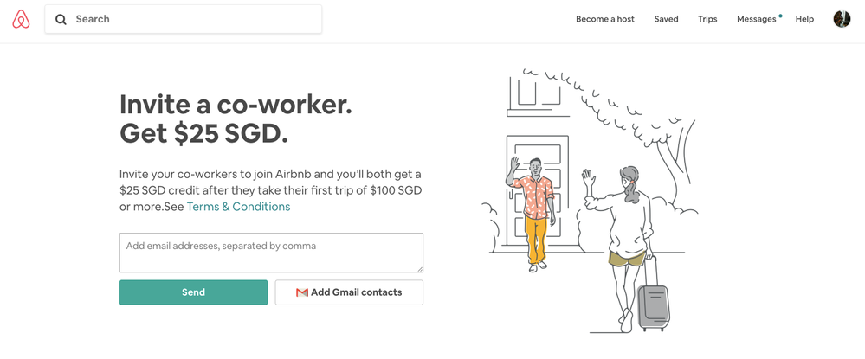The width and height of the screenshot is (865, 359).
Task: Open Messages in the top navigation
Action: pyautogui.click(x=756, y=19)
